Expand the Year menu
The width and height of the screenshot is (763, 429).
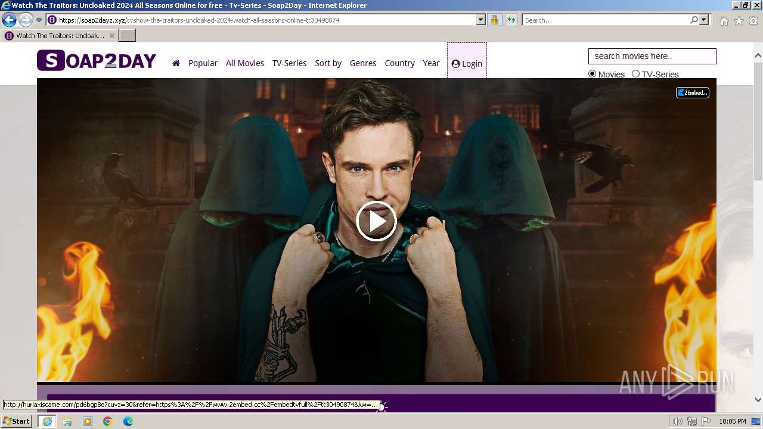[x=431, y=63]
